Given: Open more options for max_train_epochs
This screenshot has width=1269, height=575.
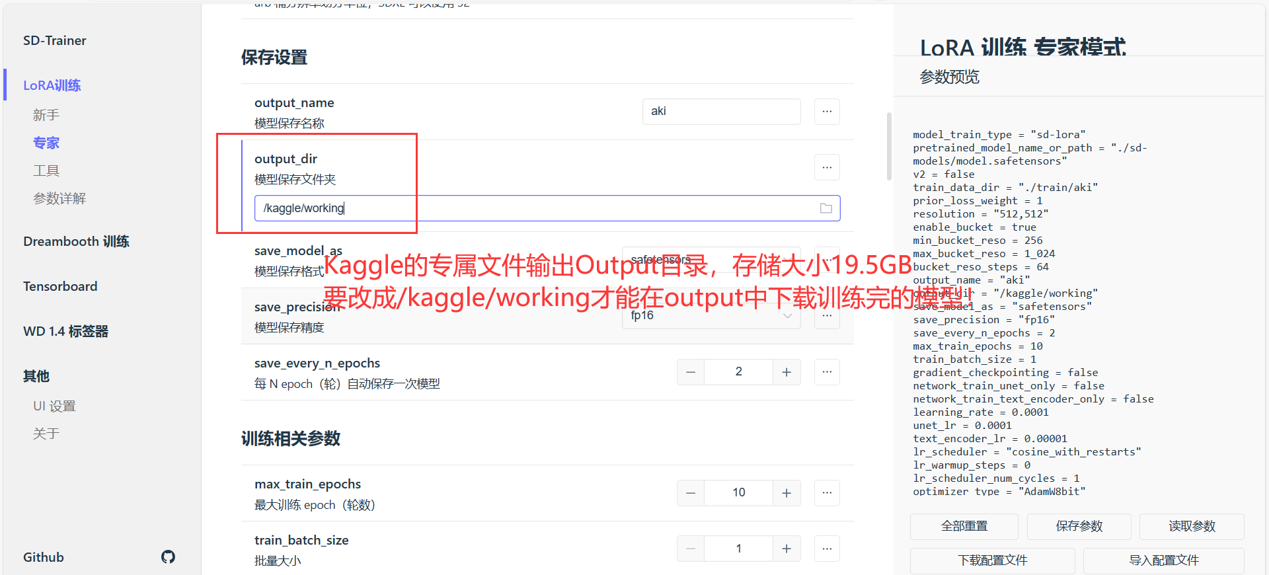Looking at the screenshot, I should (x=827, y=493).
